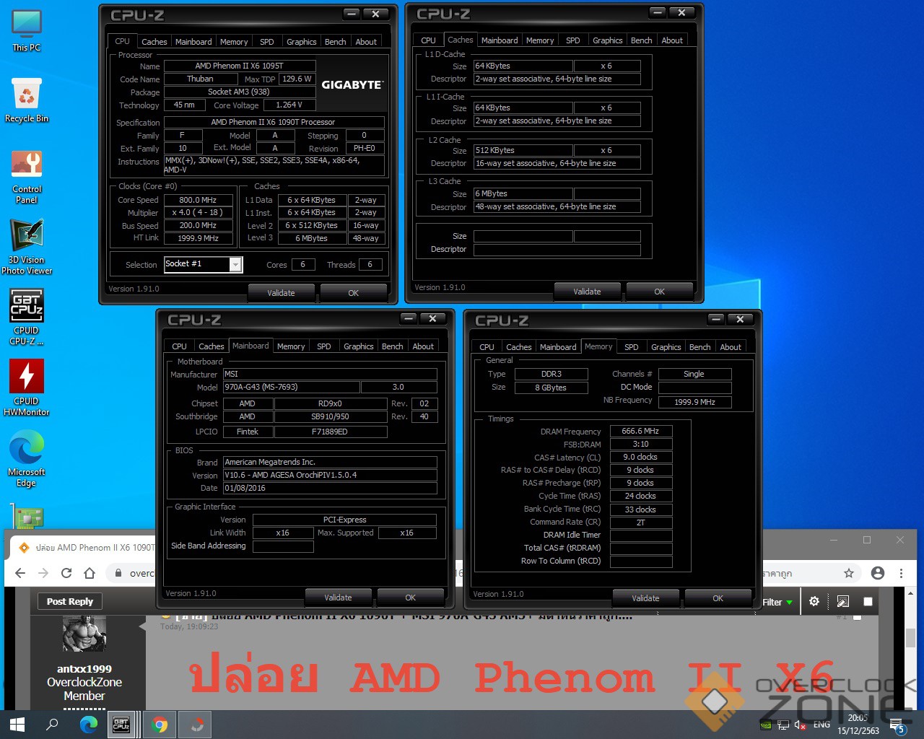Expand the Socket #1 selection dropdown
This screenshot has width=924, height=739.
click(x=235, y=265)
